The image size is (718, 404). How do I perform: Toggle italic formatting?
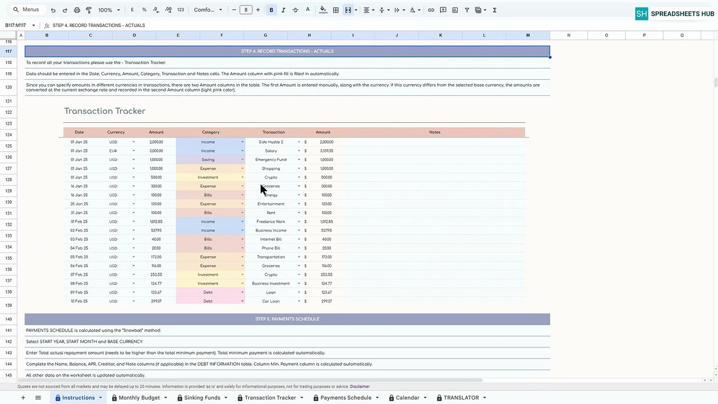pyautogui.click(x=283, y=10)
